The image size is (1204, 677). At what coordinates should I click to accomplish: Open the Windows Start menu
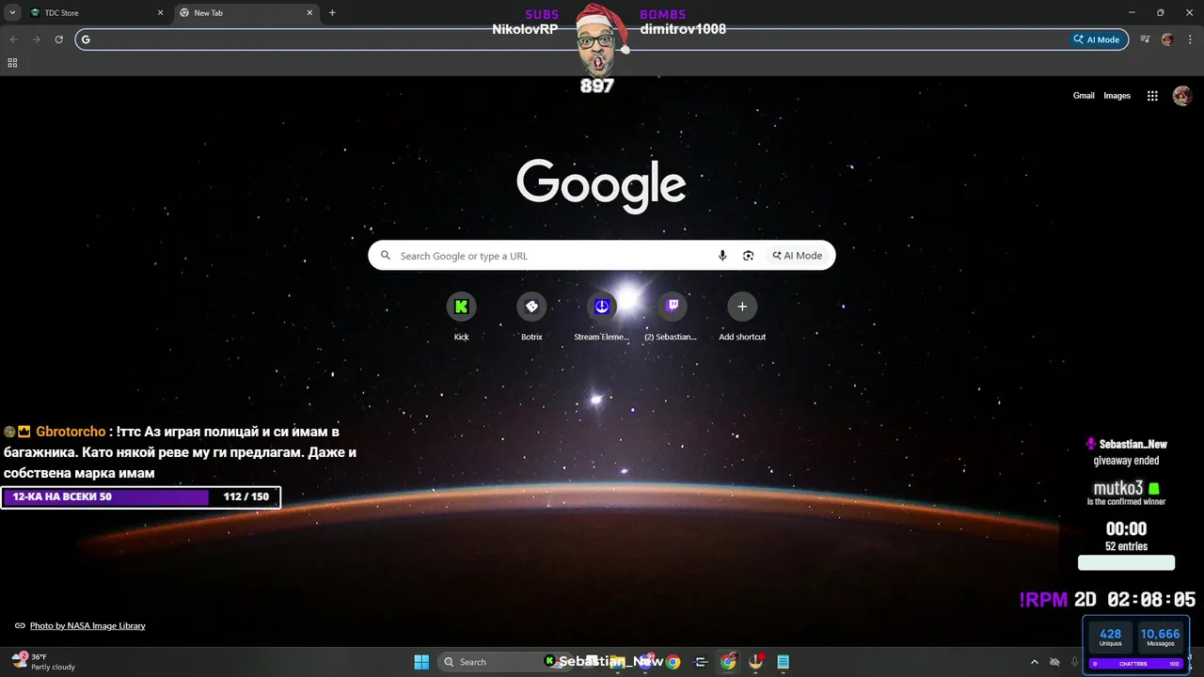pos(421,662)
